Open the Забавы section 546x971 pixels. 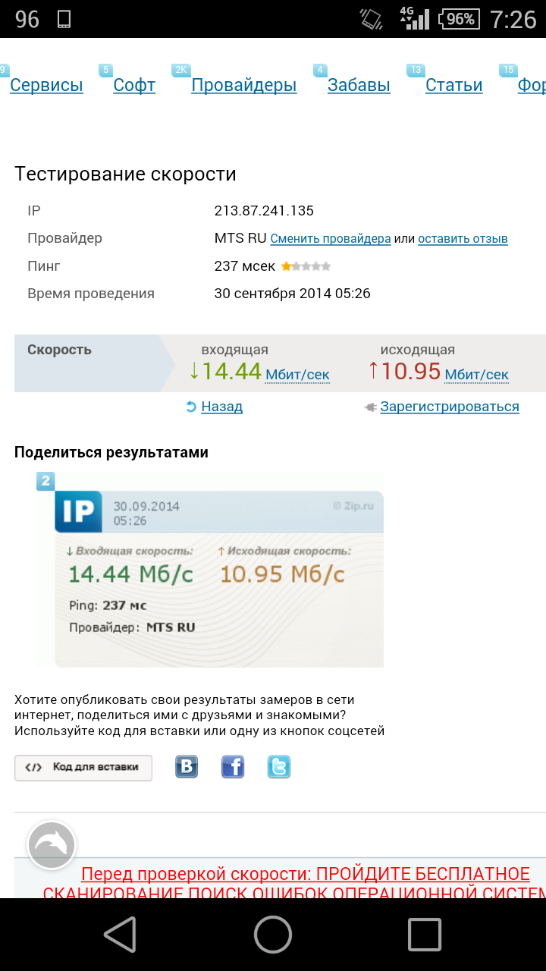point(359,86)
